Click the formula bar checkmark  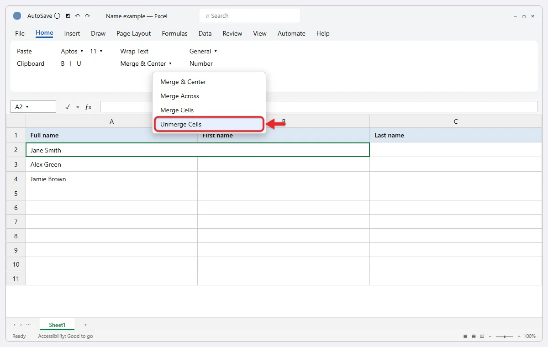(x=68, y=107)
